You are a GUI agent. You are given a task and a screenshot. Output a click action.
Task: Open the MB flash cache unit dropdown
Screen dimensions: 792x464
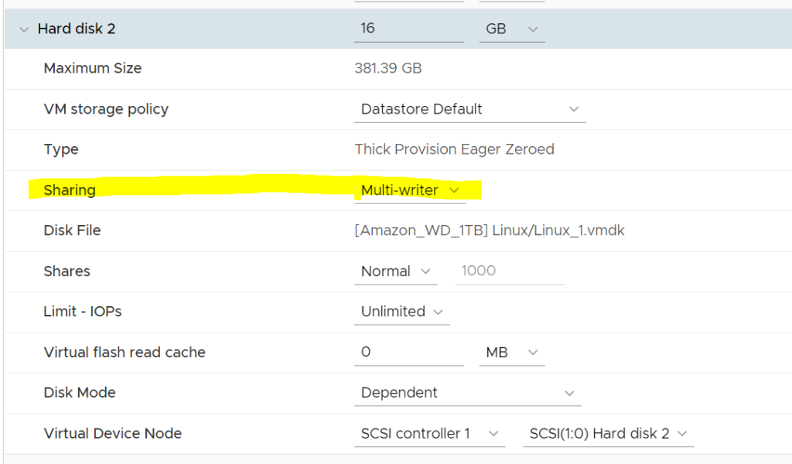tap(511, 352)
